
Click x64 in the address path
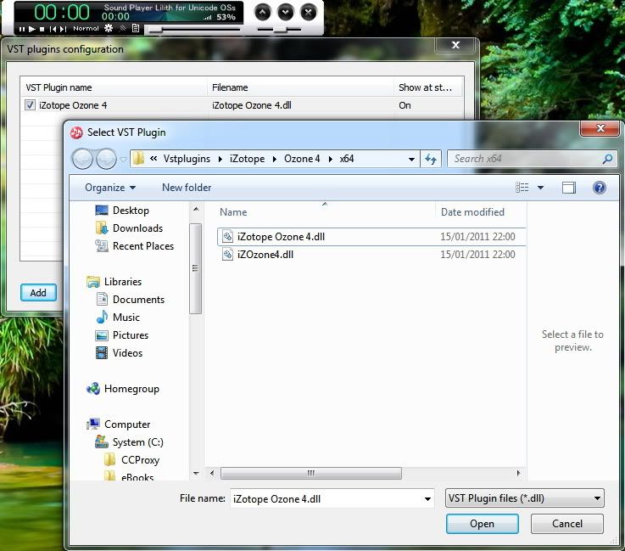click(x=347, y=159)
